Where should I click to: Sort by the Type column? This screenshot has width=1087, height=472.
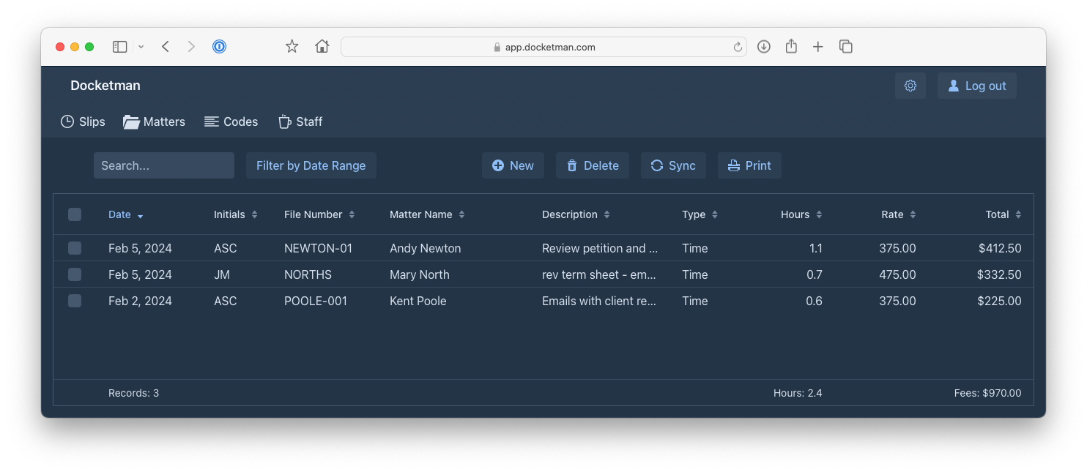pos(700,214)
